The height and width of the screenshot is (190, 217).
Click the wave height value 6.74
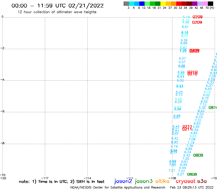click(174, 146)
